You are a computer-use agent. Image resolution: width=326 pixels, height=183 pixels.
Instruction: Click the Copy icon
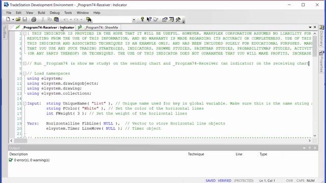click(49, 19)
